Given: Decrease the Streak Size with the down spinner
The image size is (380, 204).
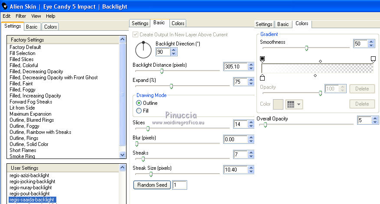Looking at the screenshot, I should (x=251, y=172).
